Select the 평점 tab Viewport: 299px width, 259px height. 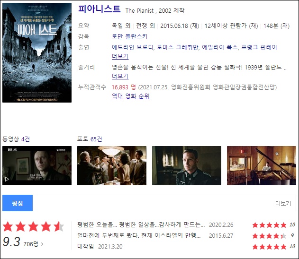18,203
